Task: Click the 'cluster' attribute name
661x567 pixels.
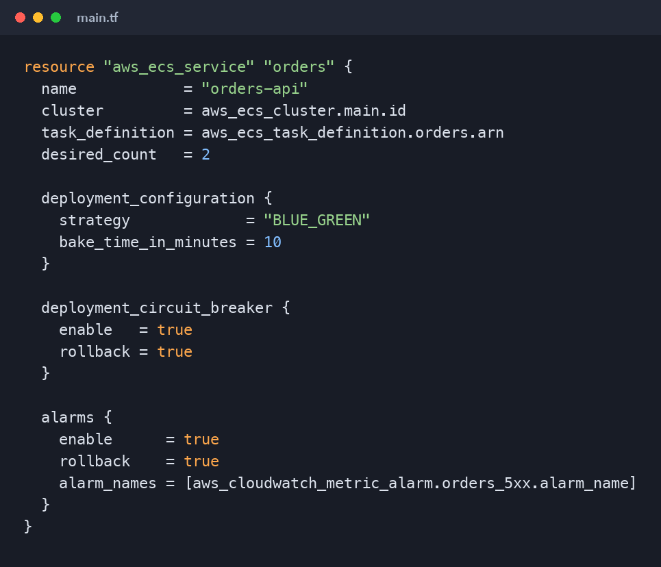Action: tap(73, 111)
